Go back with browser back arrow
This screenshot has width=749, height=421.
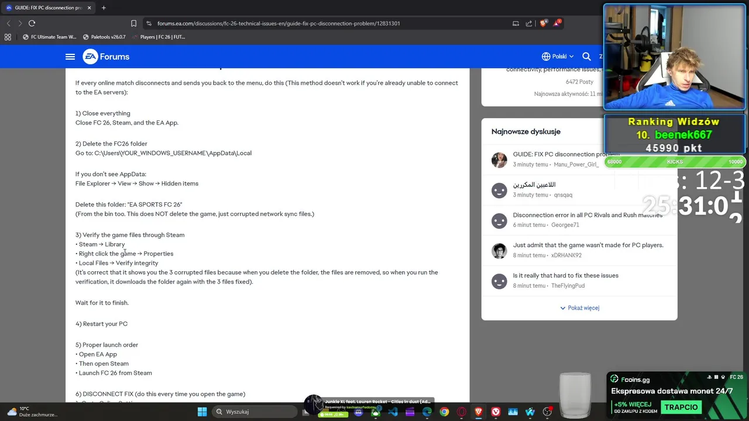tap(8, 23)
